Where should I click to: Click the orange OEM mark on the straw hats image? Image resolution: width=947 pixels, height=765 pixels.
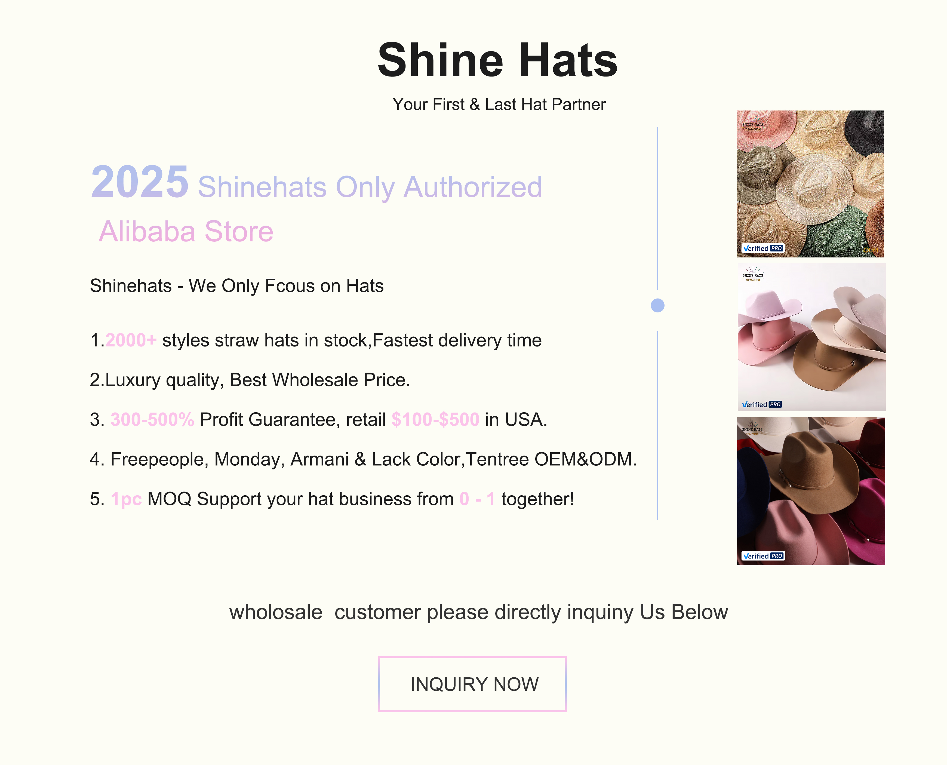tap(870, 250)
